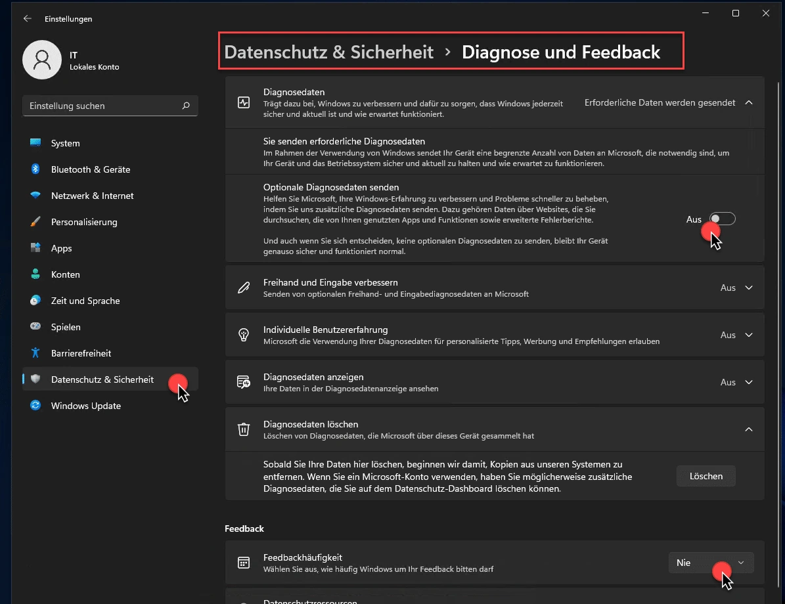Image resolution: width=785 pixels, height=604 pixels.
Task: Click the Datenschutz shield icon
Action: click(x=35, y=379)
